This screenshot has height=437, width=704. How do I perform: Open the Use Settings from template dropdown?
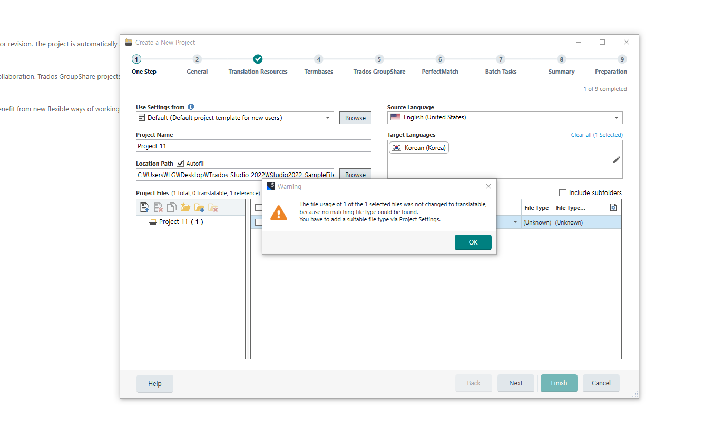328,117
